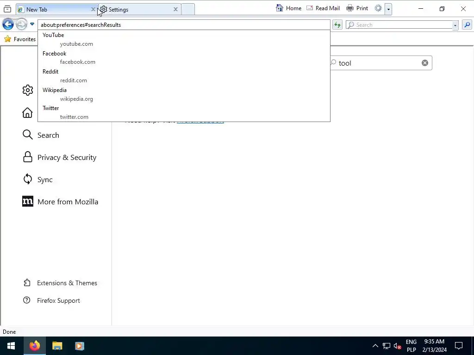Open the recent pages history dropdown arrow

pos(32,24)
